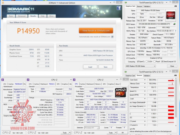Open the More tab in 3DMark
The image size is (180, 135).
coord(51,16)
